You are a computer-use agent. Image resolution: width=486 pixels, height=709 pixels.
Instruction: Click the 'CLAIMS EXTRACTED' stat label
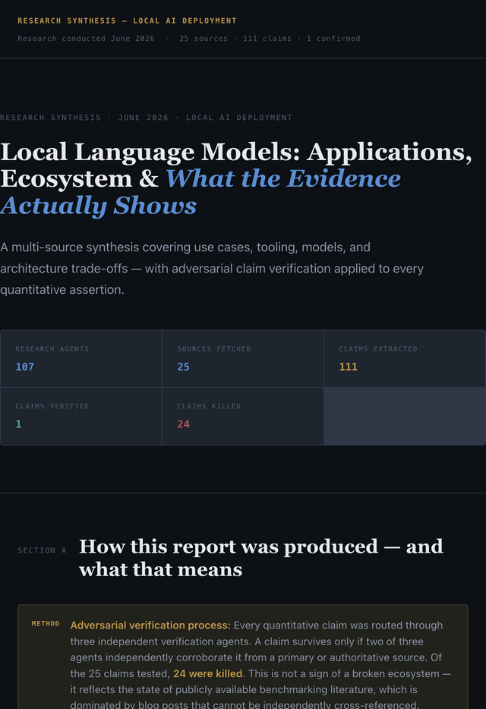(378, 348)
